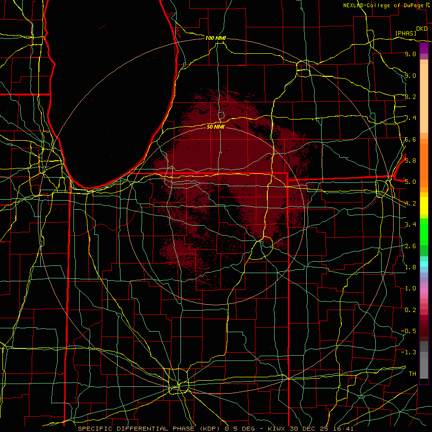Pick the pink band on color scale

point(424,291)
